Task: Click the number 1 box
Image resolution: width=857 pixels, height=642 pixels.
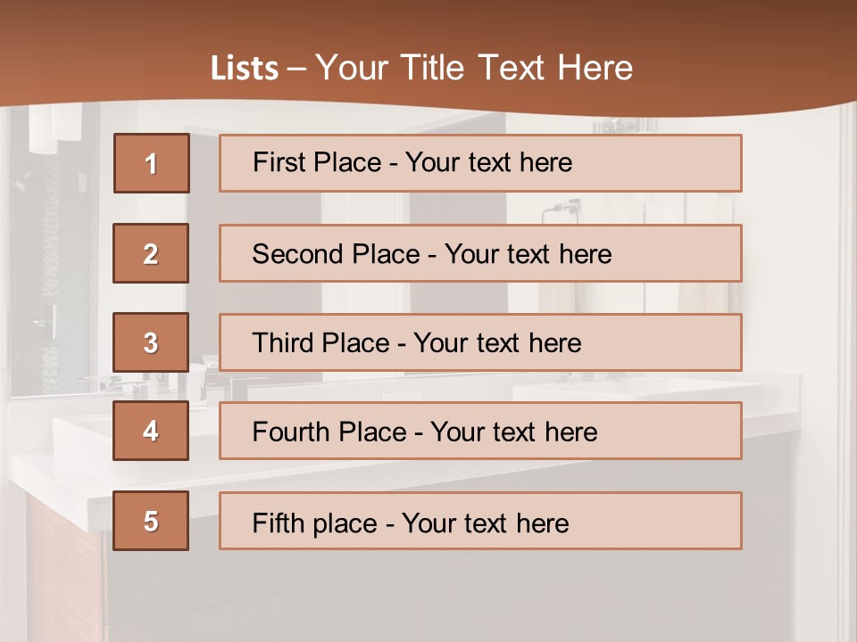Action: coord(152,163)
